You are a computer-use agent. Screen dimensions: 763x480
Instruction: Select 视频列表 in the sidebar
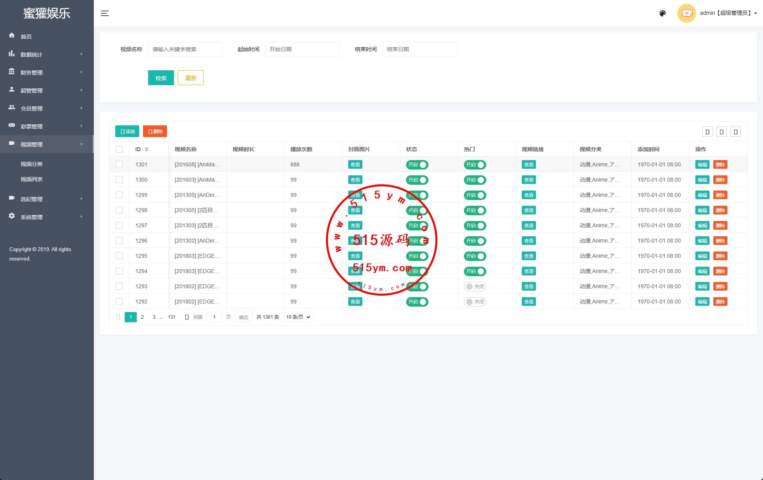(x=32, y=179)
